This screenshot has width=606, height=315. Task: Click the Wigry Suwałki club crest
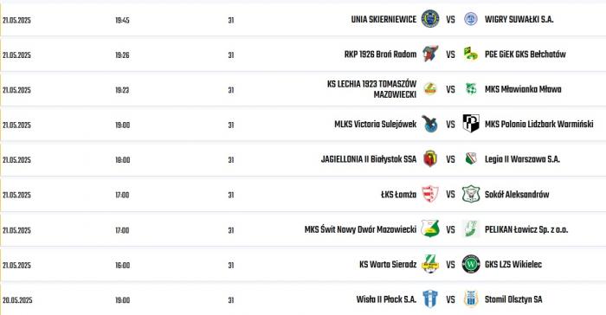pyautogui.click(x=471, y=19)
